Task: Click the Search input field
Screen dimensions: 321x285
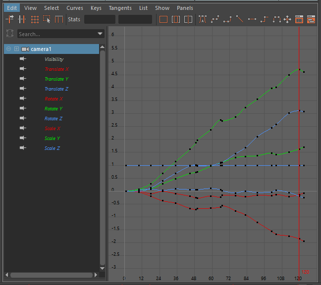Action: (x=61, y=34)
